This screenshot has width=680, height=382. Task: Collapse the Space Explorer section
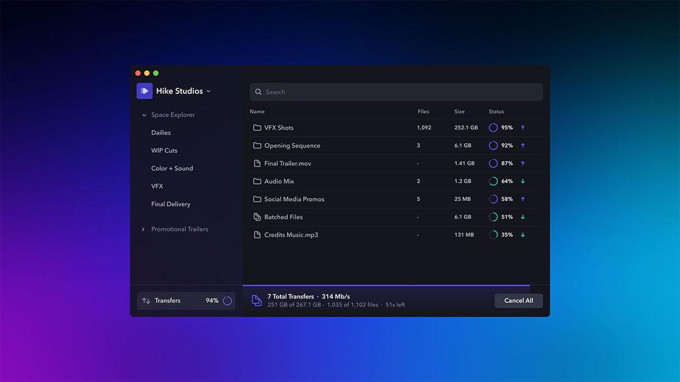(x=143, y=114)
